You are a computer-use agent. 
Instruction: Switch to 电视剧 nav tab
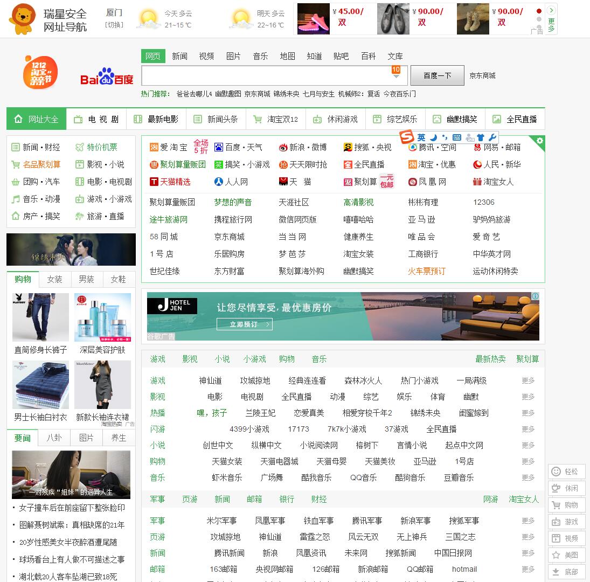click(x=96, y=119)
